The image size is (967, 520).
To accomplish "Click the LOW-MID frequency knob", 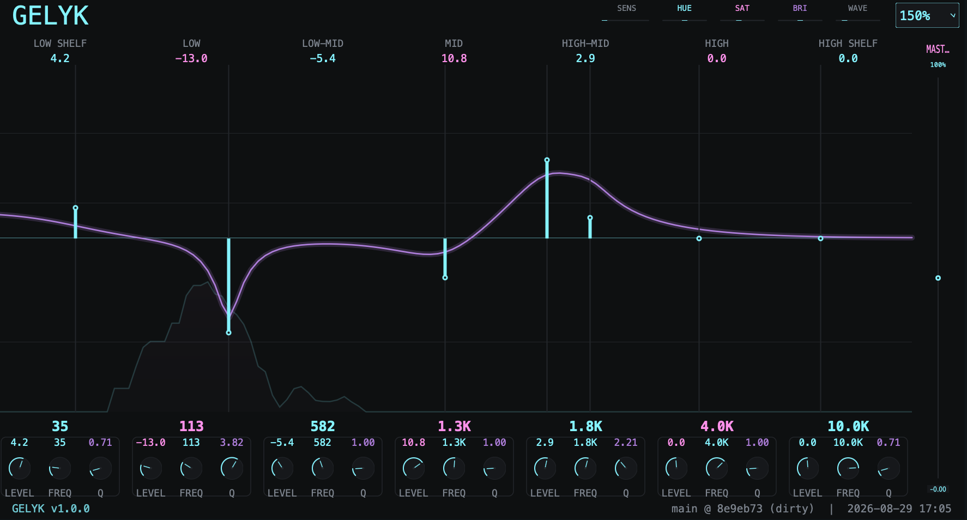I will [323, 468].
